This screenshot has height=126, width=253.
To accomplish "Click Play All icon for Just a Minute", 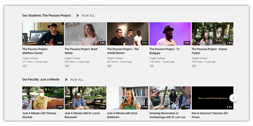I will [66, 80].
